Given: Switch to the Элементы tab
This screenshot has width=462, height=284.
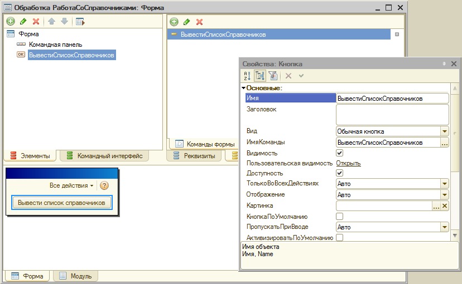Looking at the screenshot, I should 30,156.
